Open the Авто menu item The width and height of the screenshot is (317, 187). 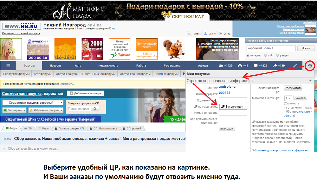(78, 65)
